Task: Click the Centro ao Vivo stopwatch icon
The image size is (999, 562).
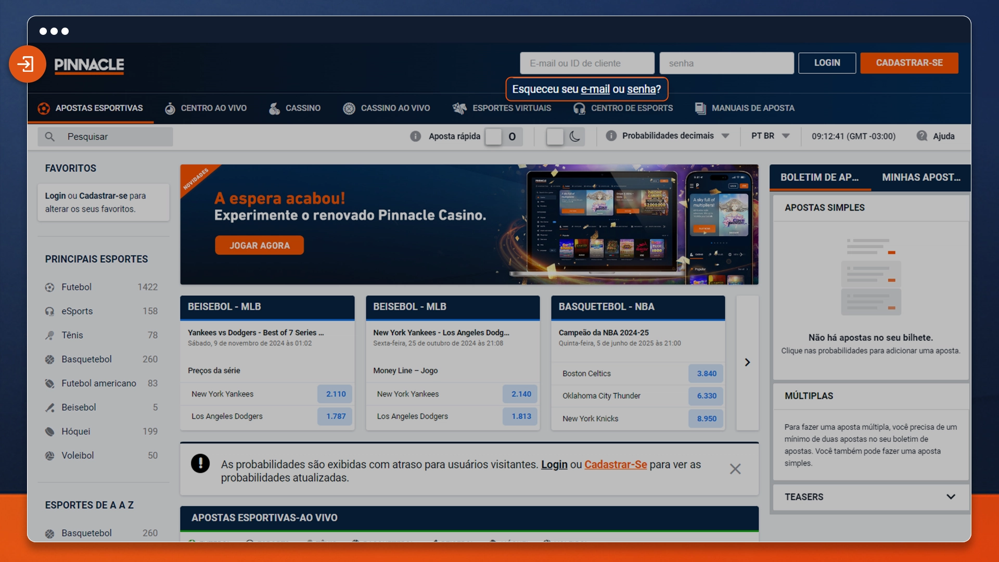Action: click(x=170, y=108)
